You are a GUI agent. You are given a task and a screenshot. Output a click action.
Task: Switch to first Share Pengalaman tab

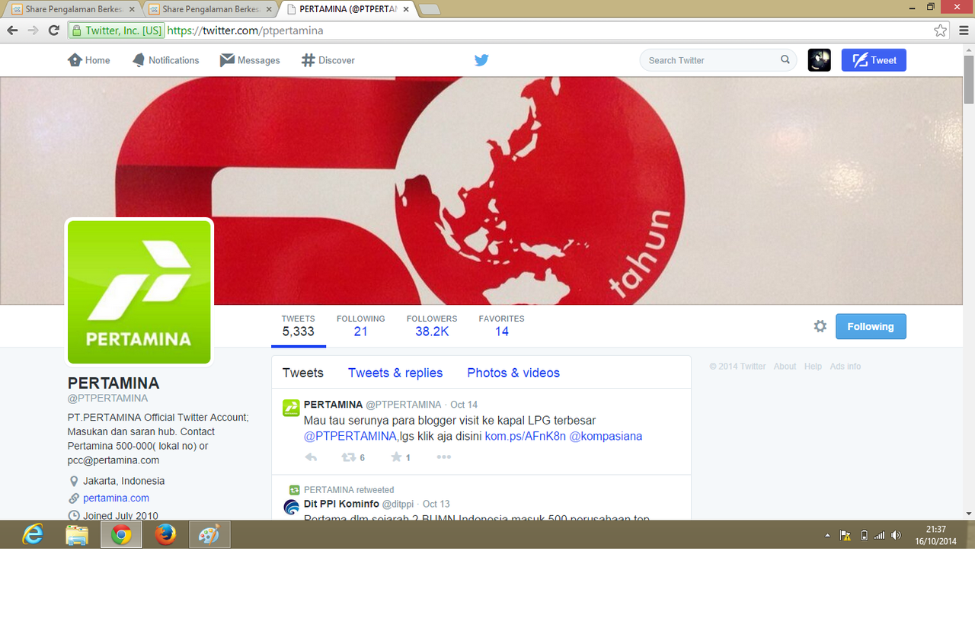[x=74, y=9]
